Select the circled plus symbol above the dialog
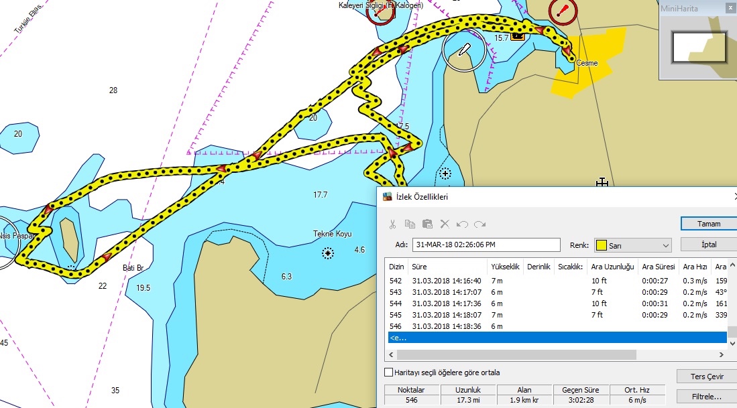The width and height of the screenshot is (737, 408). (x=445, y=174)
